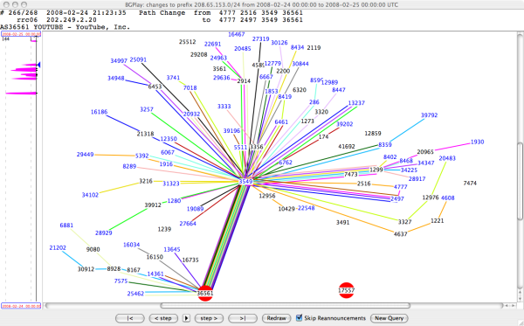Screen dimensions: 524x326
Task: Open a New Query
Action: click(x=390, y=318)
